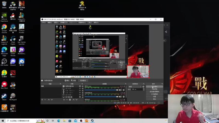This screenshot has height=123, width=219.
Task: Open Dota 2 desktop icon
Action: pyautogui.click(x=13, y=74)
